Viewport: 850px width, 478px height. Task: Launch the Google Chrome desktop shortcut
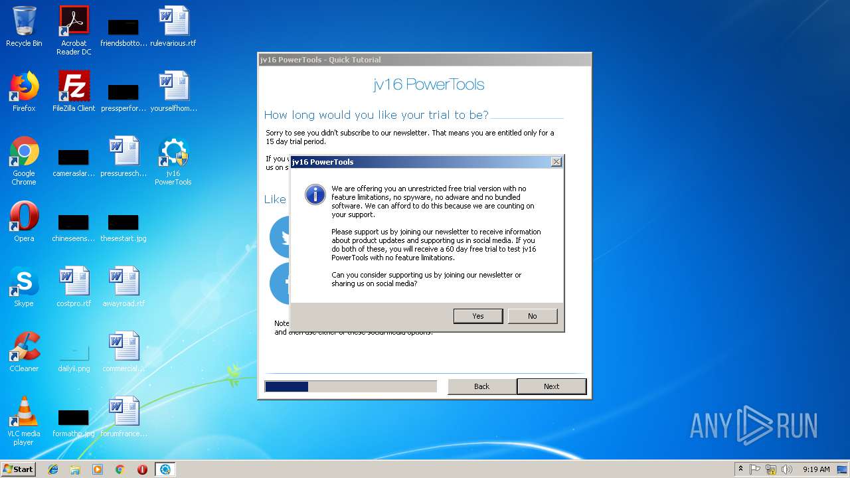coord(24,161)
